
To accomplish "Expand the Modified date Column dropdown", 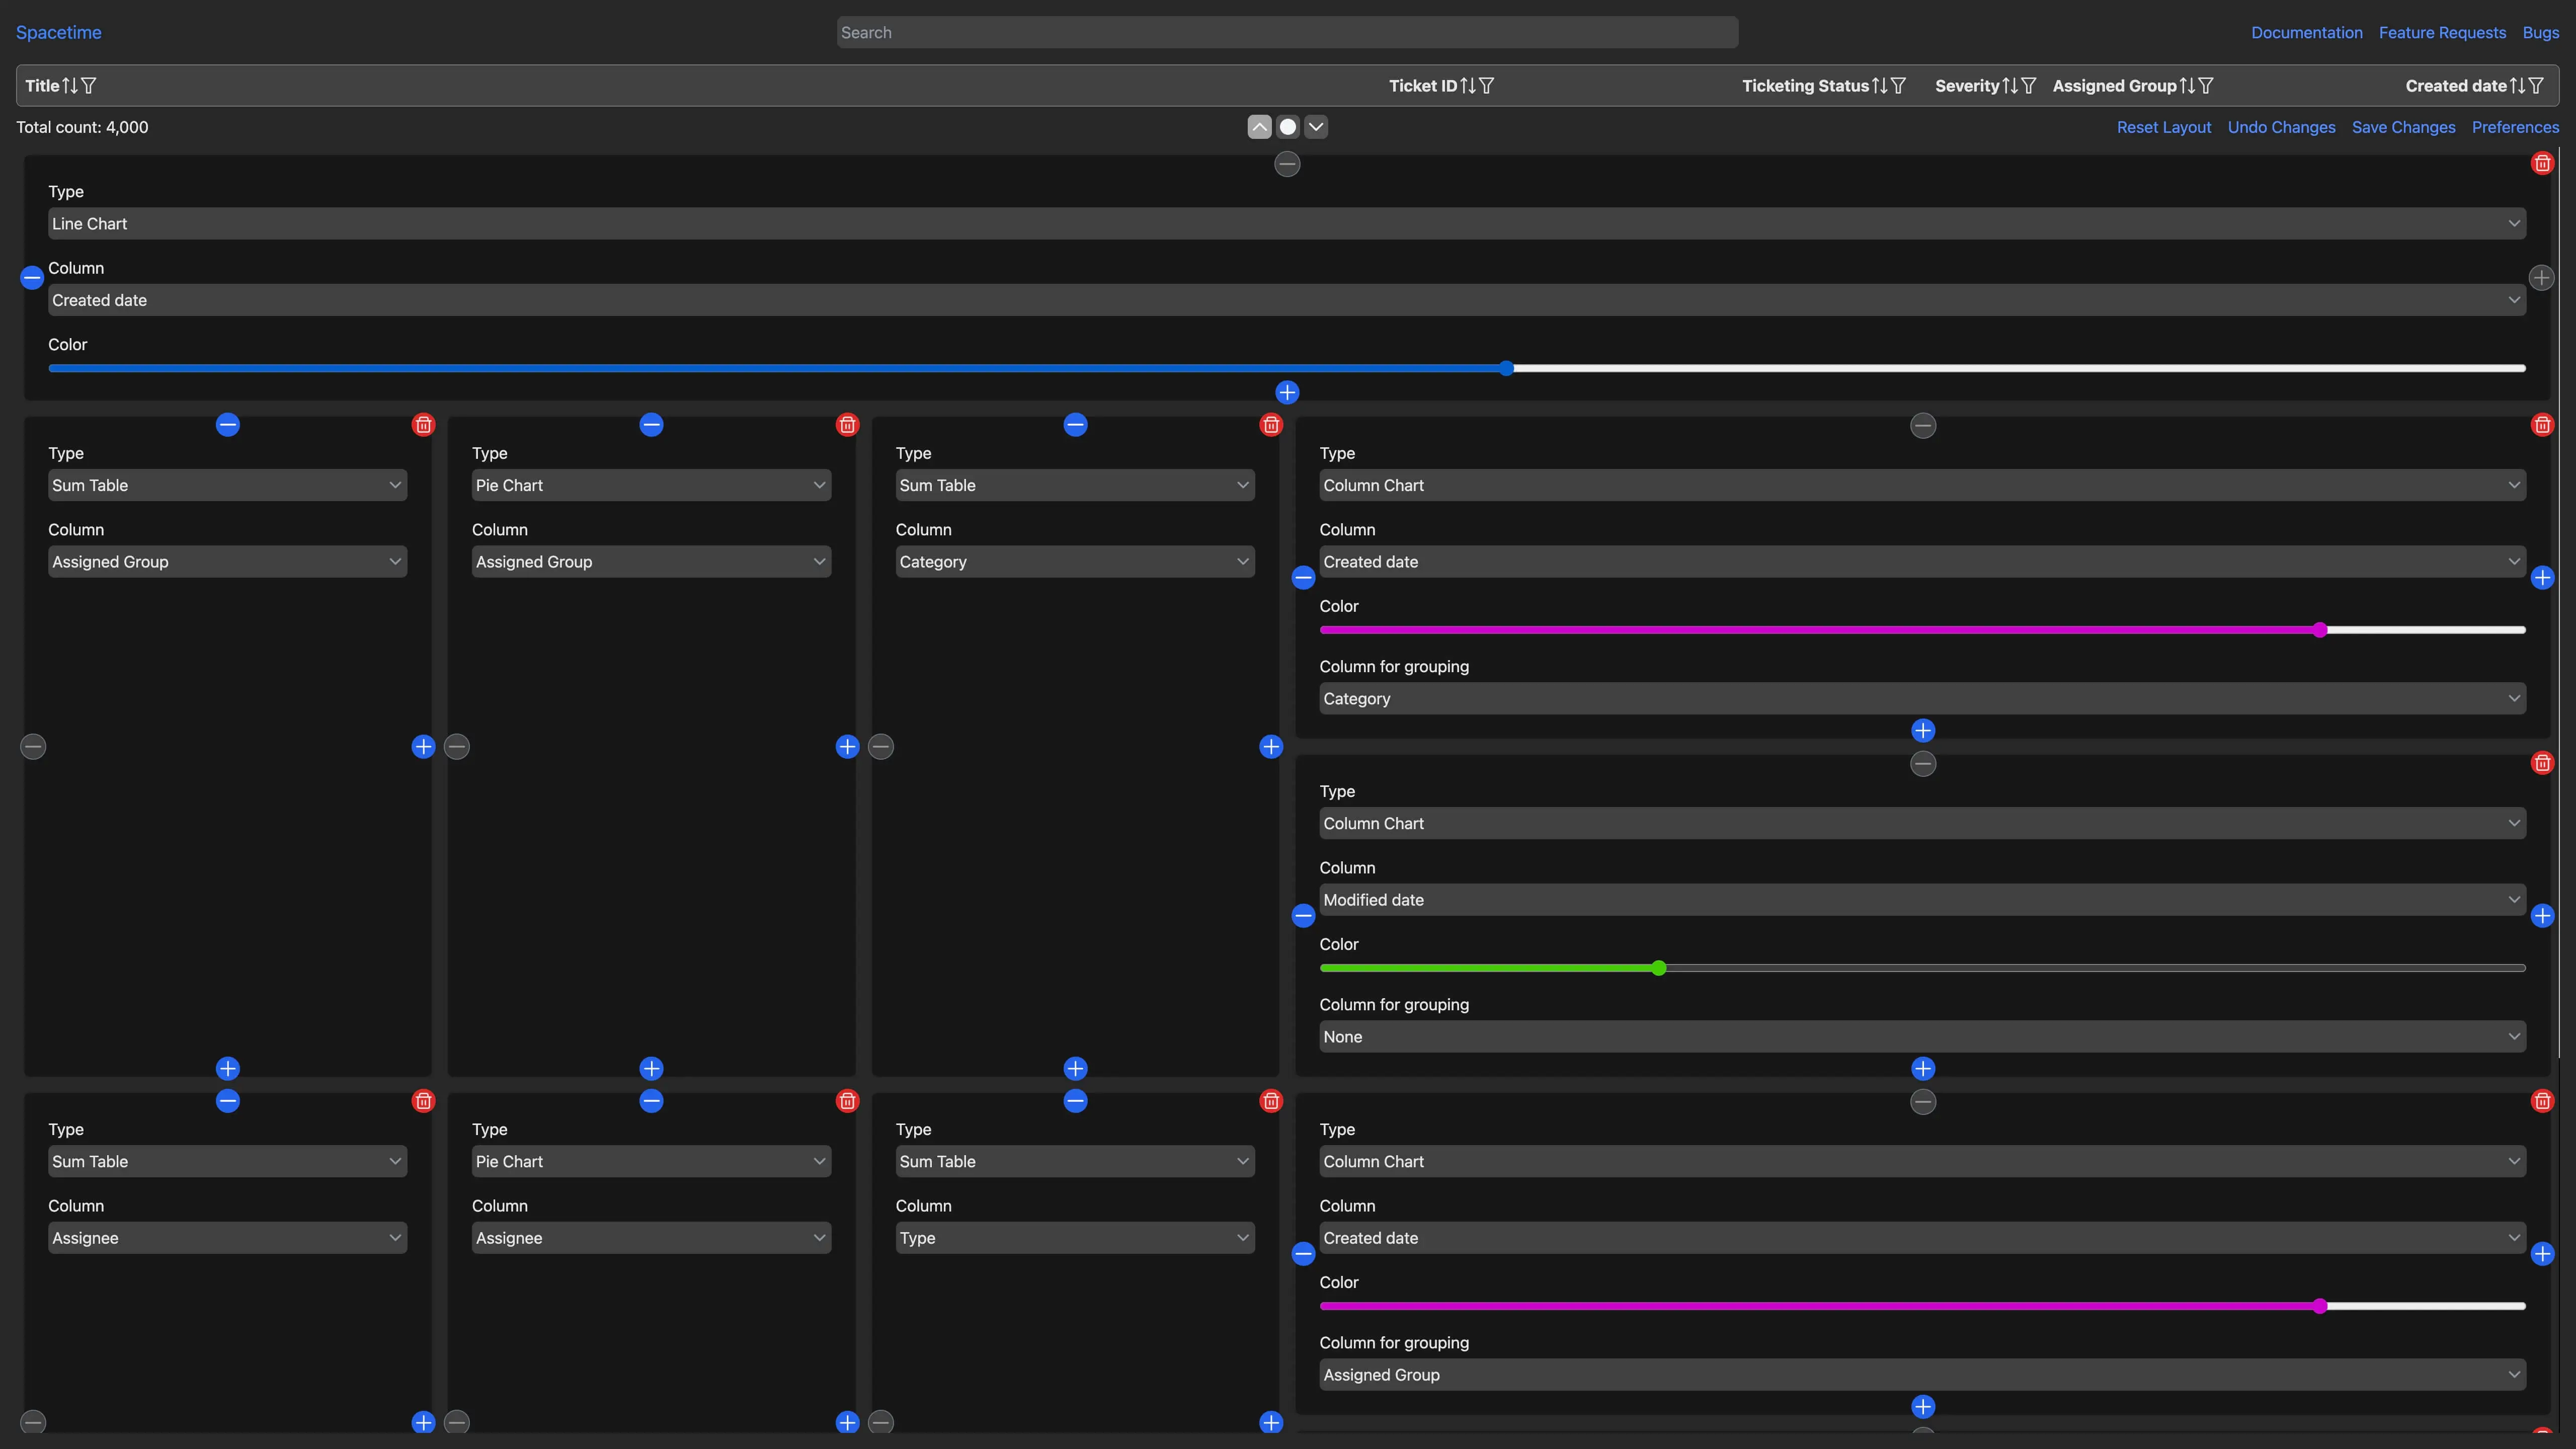I will tap(1922, 900).
